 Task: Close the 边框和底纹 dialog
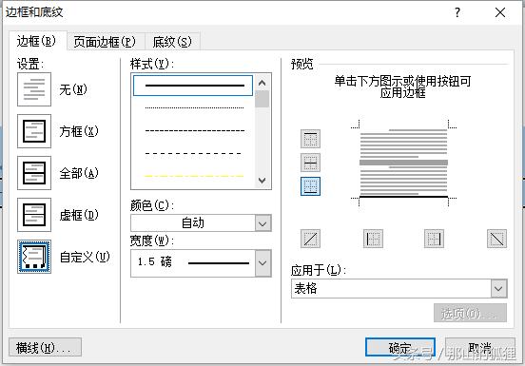(x=500, y=12)
